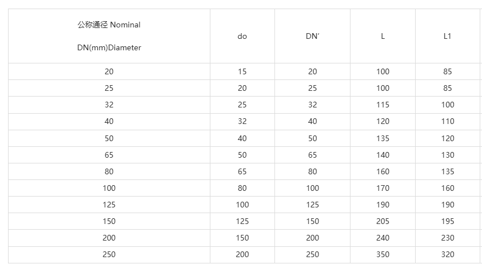482x268 pixels.
Task: Click nominal diameter 80 cell
Action: 109,171
